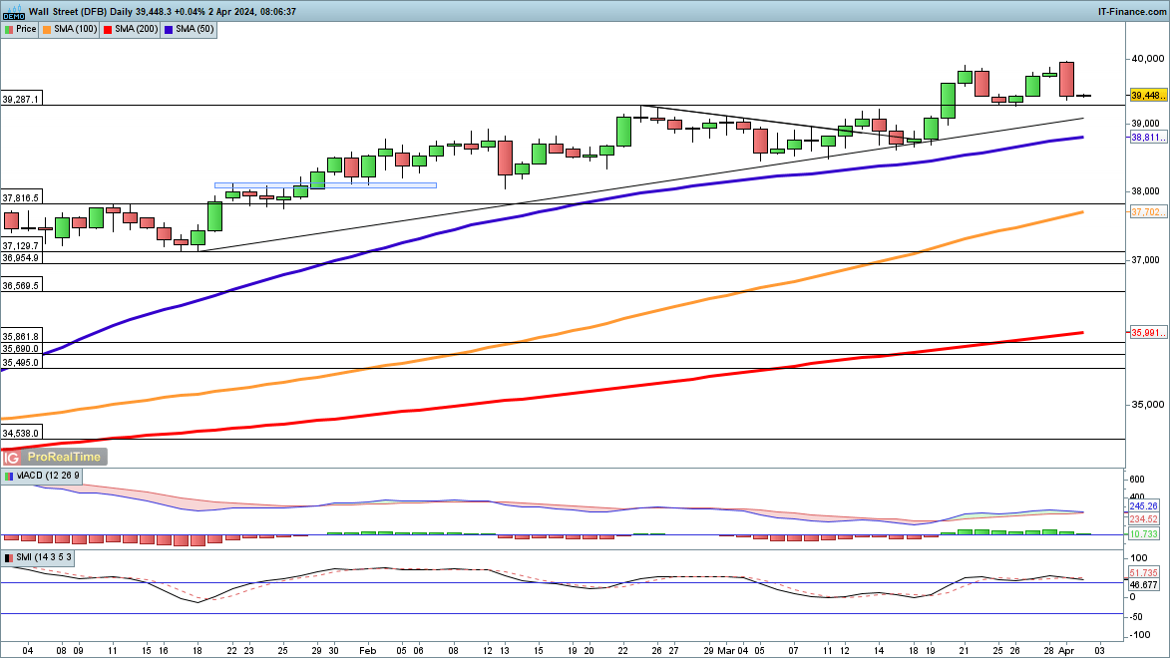This screenshot has width=1170, height=658.
Task: Open the SMI (14 3 5 3) indicator label
Action: click(x=38, y=558)
